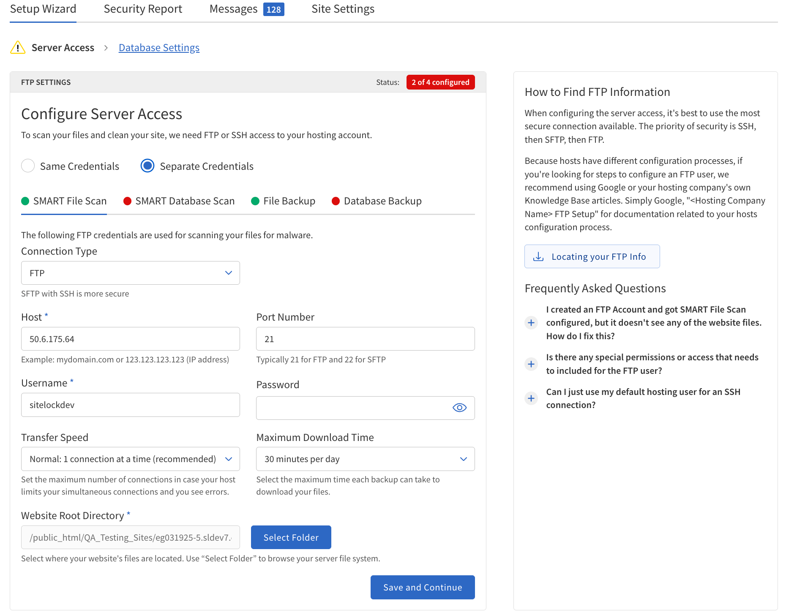This screenshot has height=615, width=786.
Task: Click the 'How to Find FTP Information' heading
Action: (597, 92)
